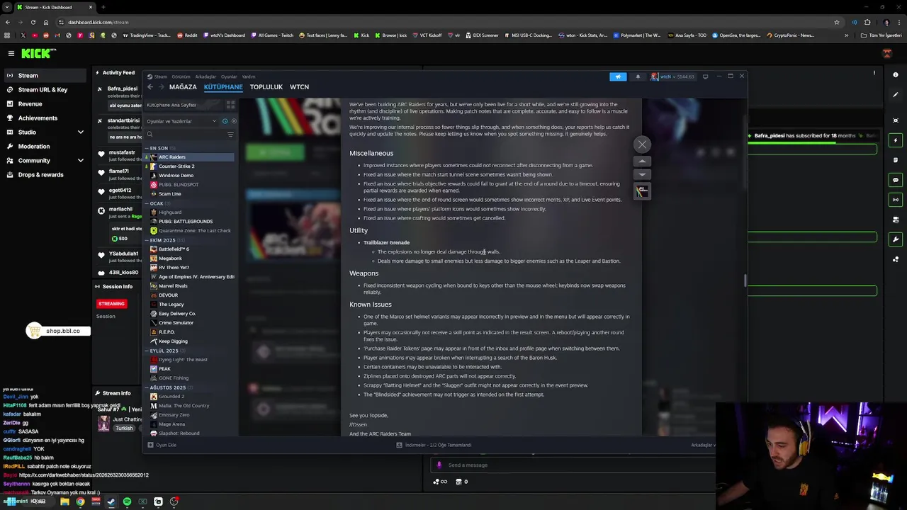Image resolution: width=907 pixels, height=510 pixels.
Task: Go to previous news item arrow
Action: pos(642,161)
